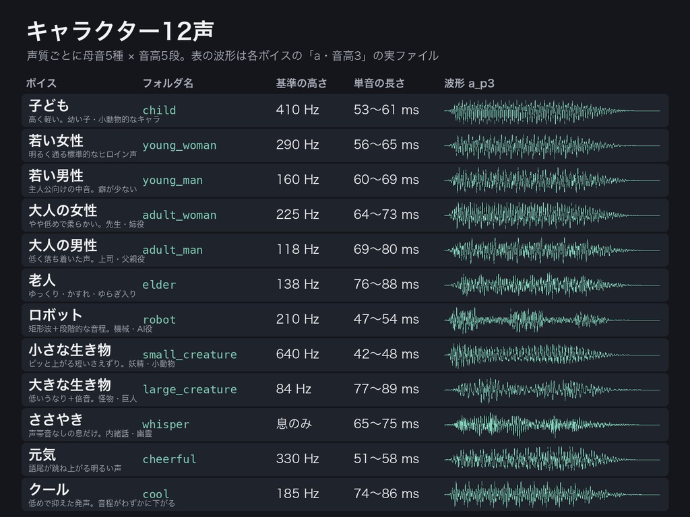Click the 波形 a_p3 column header
690x517 pixels.
coord(469,83)
